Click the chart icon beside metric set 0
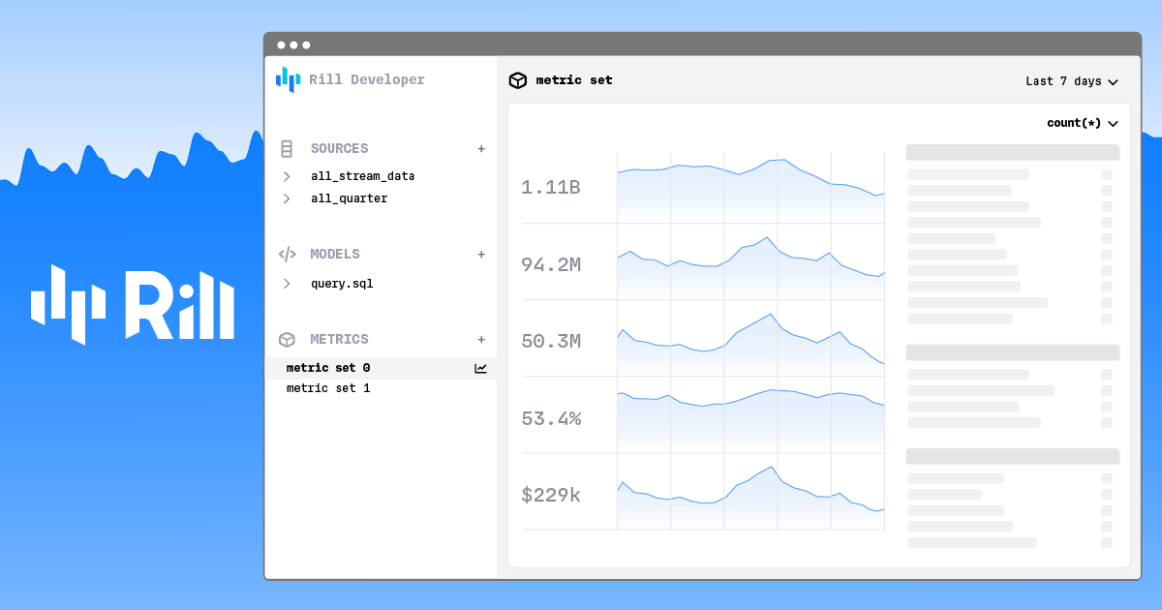 pos(480,368)
